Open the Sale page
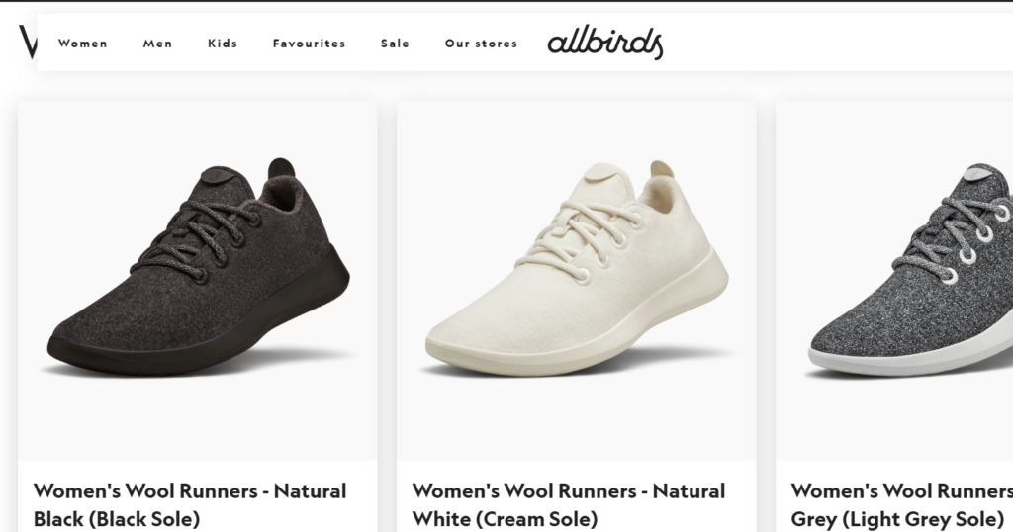 (395, 44)
